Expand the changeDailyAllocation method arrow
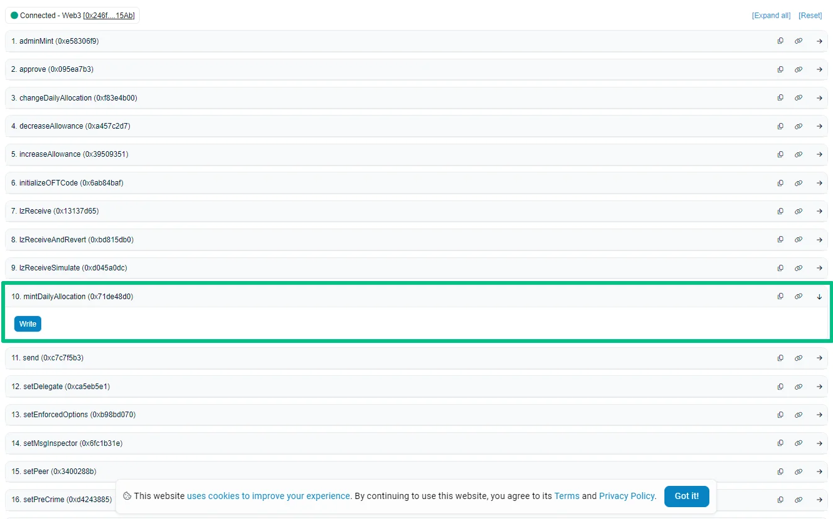 click(x=819, y=98)
